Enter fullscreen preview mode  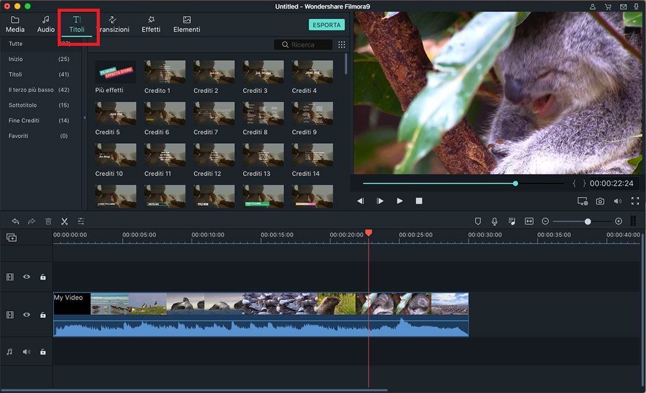coord(635,201)
